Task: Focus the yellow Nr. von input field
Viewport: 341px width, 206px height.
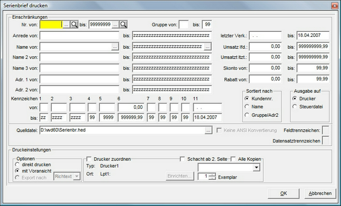Action: click(51, 25)
